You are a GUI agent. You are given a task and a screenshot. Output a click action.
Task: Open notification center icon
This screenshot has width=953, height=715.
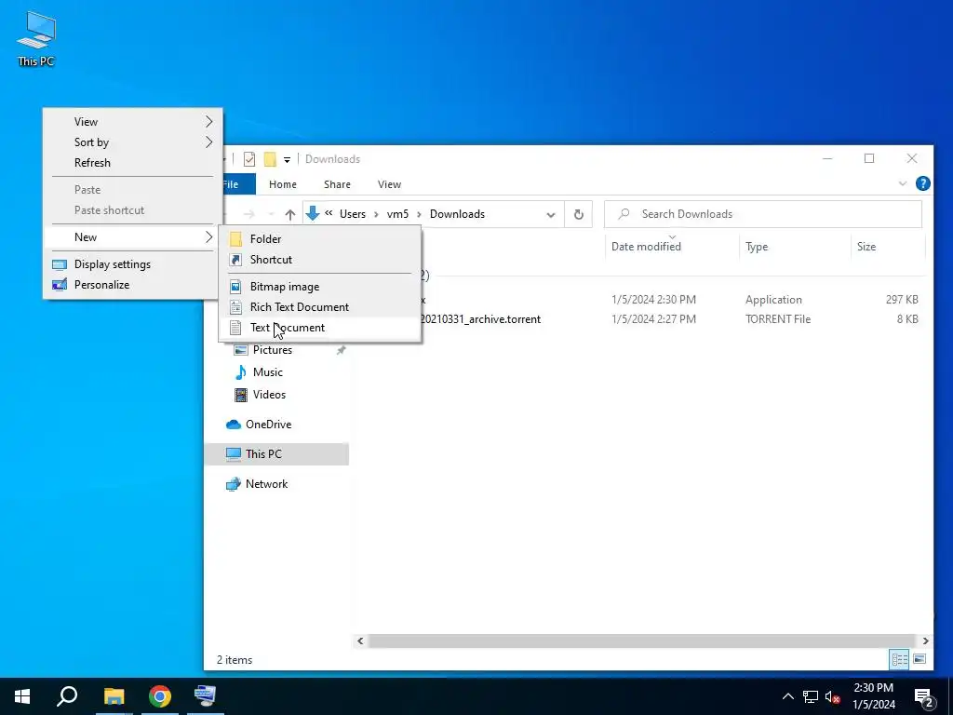924,696
